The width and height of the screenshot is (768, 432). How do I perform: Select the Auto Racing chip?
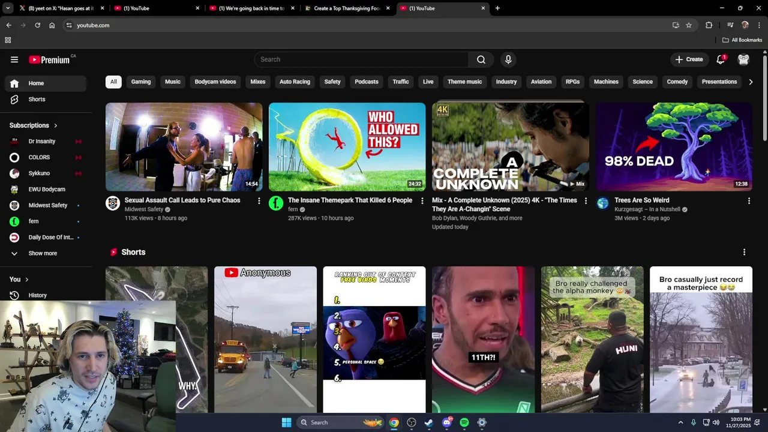(295, 82)
